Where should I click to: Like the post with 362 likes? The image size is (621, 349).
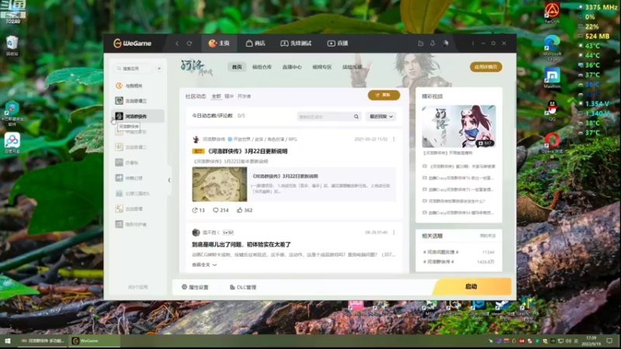[240, 210]
